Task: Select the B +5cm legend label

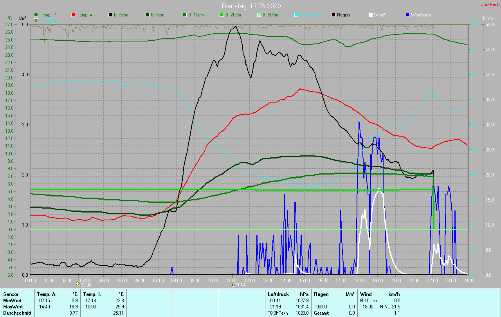Action: [121, 15]
